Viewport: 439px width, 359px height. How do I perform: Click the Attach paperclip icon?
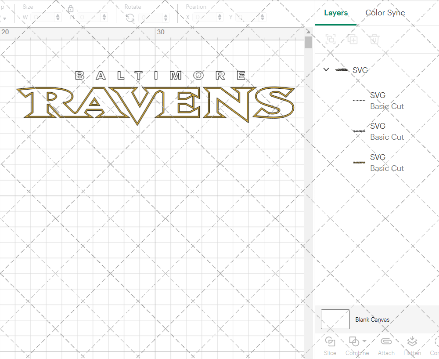[386, 341]
